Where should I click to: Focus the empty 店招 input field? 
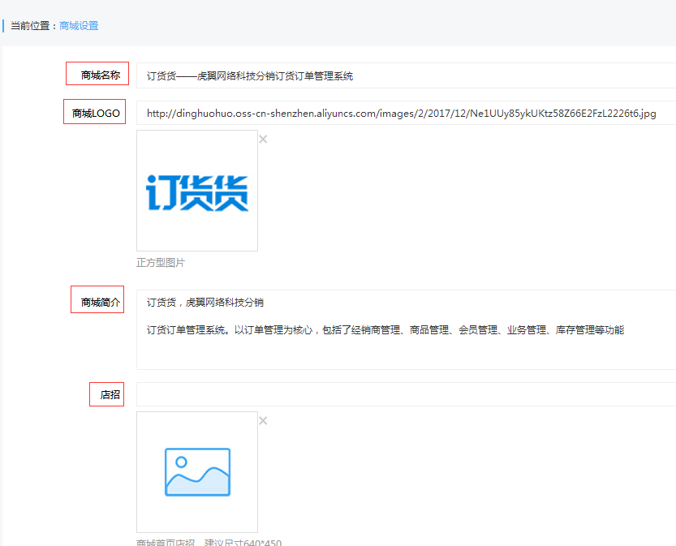point(406,394)
